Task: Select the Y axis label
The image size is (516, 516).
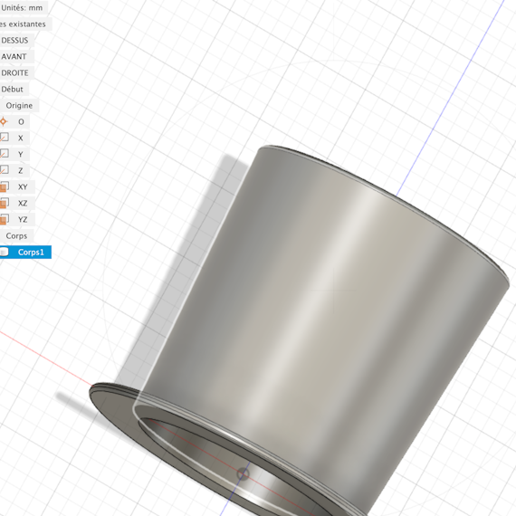Action: [x=21, y=154]
